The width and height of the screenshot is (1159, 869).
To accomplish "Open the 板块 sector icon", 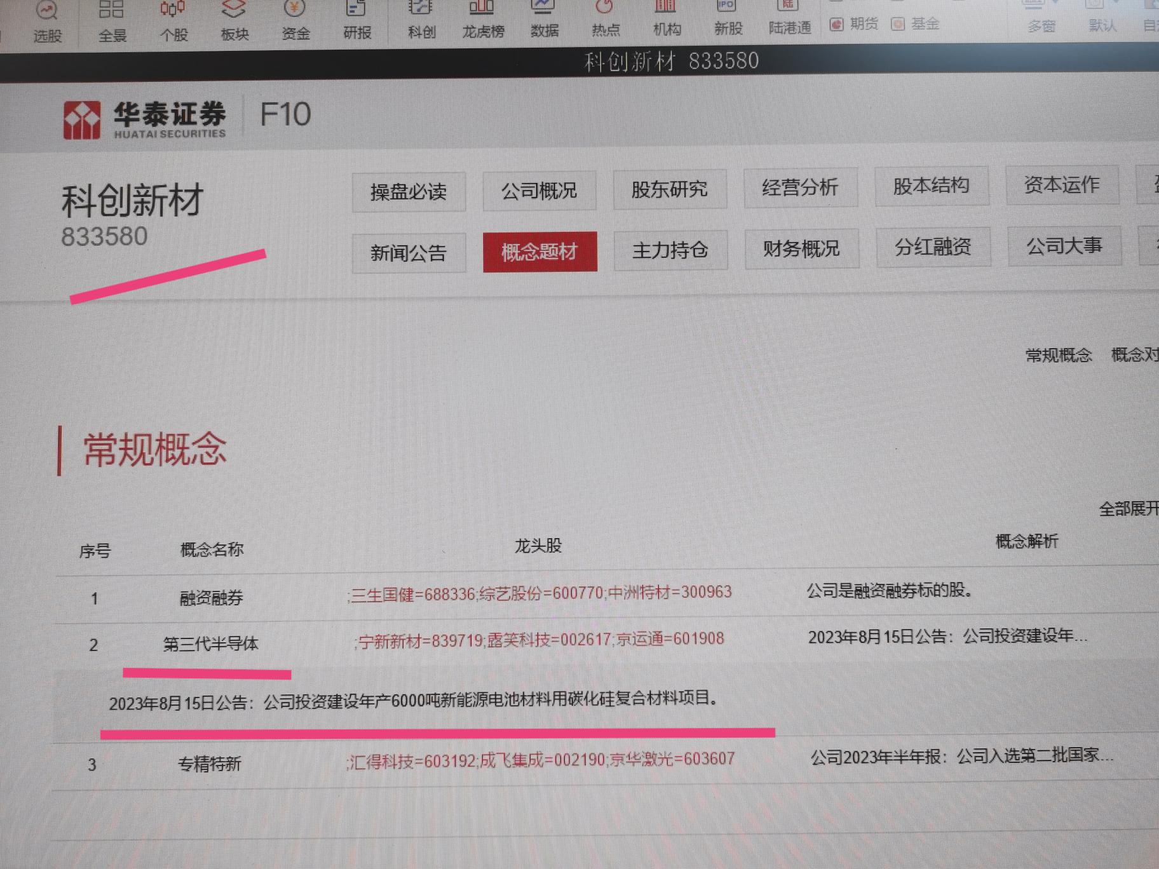I will coord(234,21).
